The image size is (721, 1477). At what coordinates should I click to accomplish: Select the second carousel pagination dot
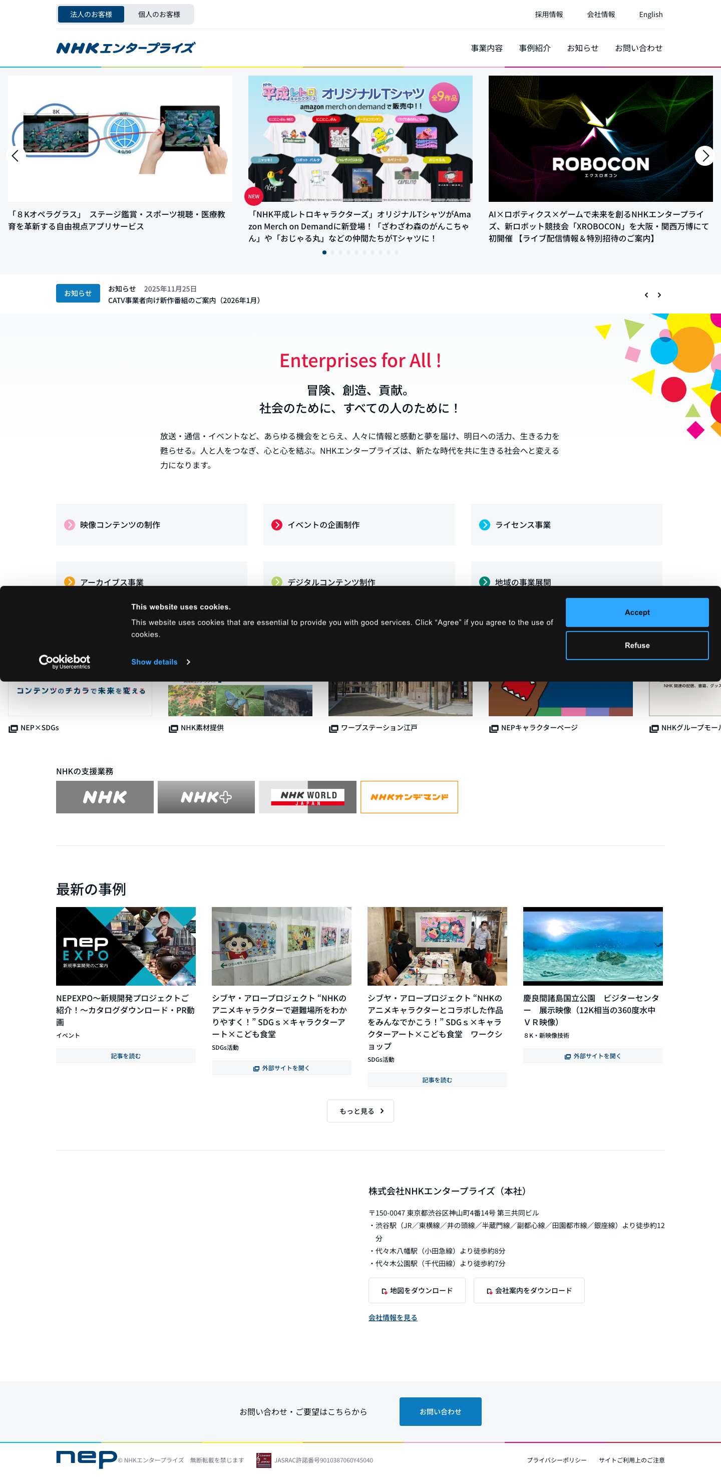[332, 252]
